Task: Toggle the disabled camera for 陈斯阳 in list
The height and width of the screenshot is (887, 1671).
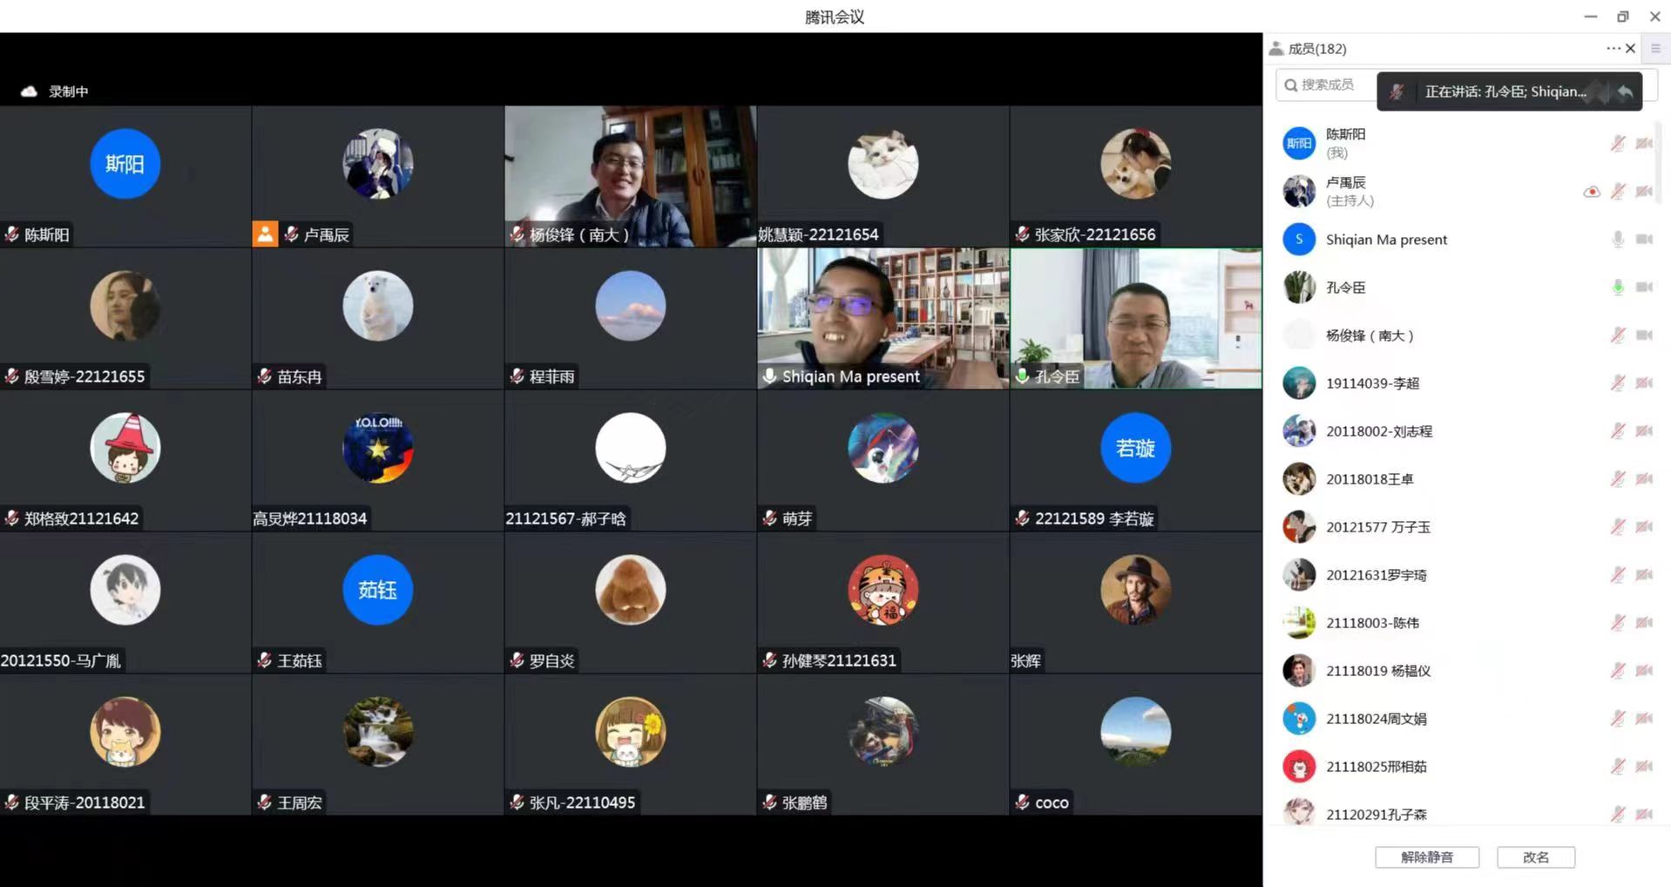Action: tap(1644, 144)
